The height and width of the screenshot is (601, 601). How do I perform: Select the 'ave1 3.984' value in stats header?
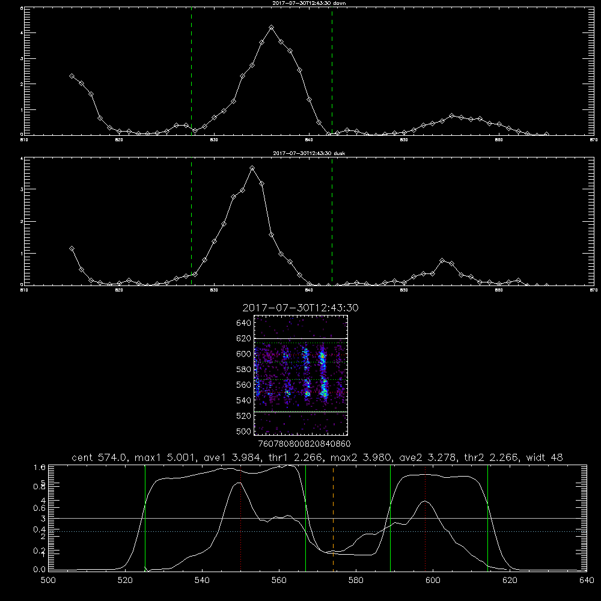232,457
